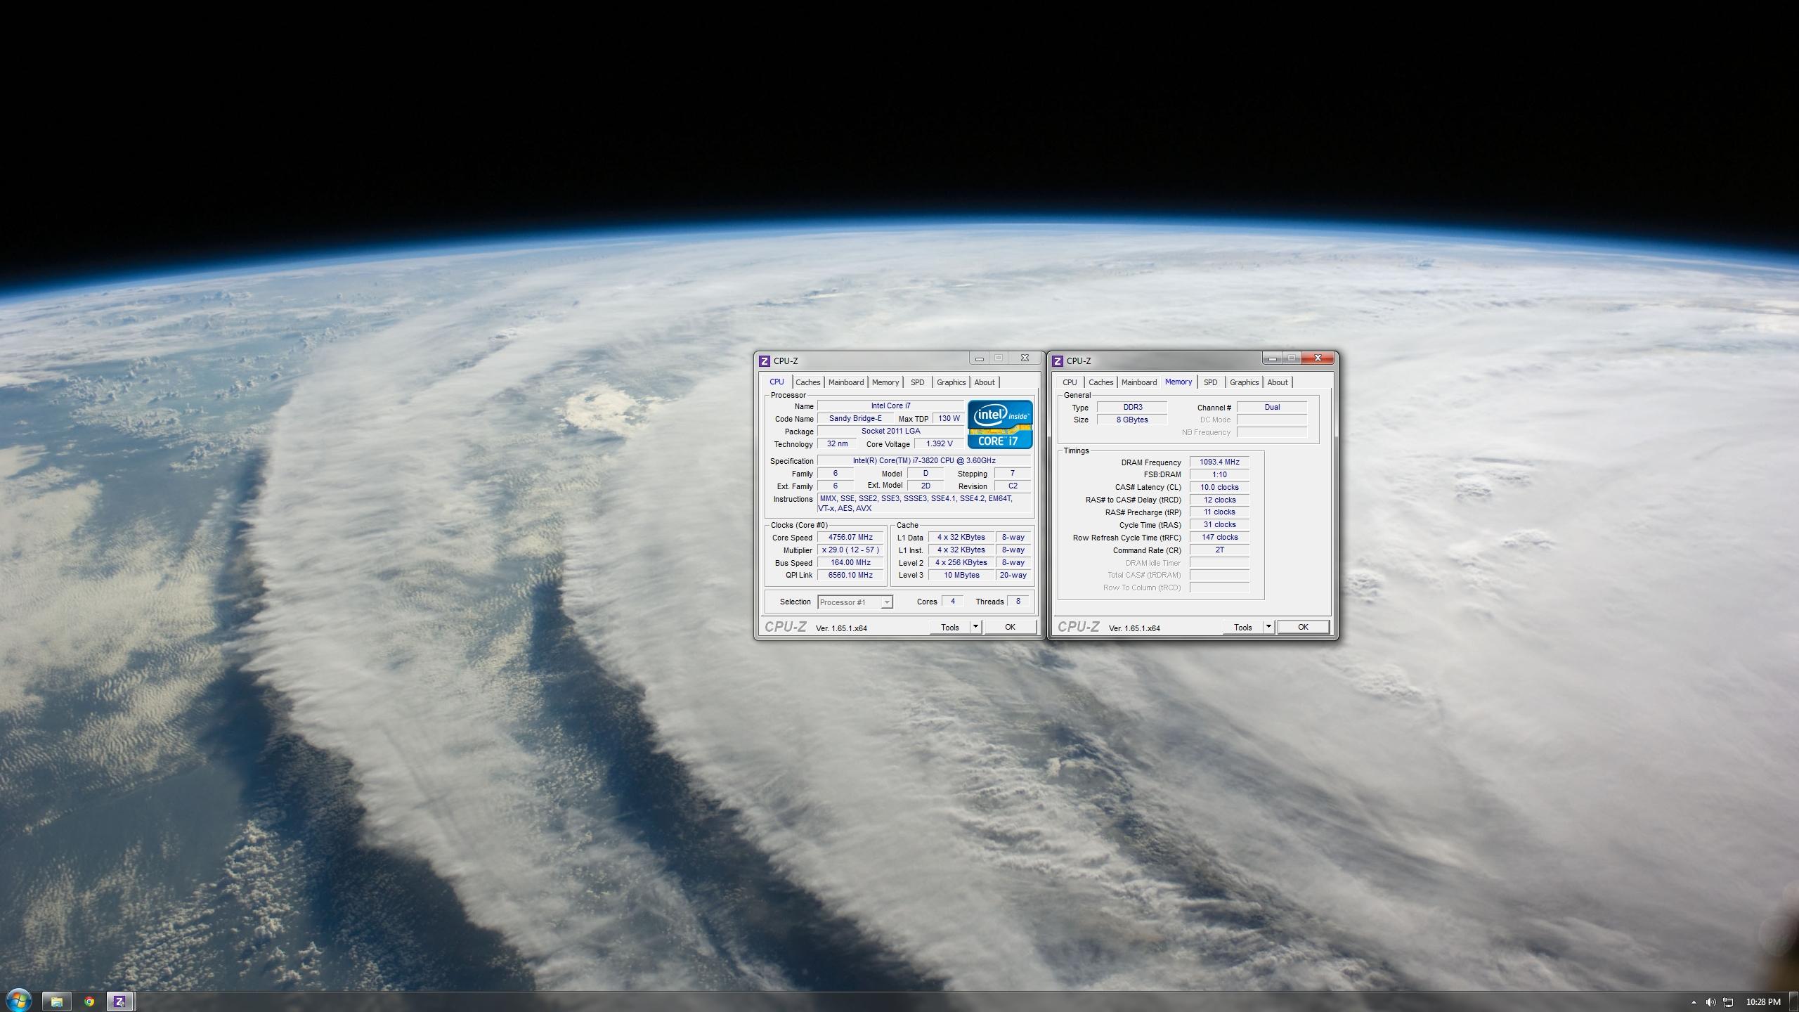Click the 164.00 MHz bus speed value
The image size is (1799, 1012).
[x=850, y=563]
